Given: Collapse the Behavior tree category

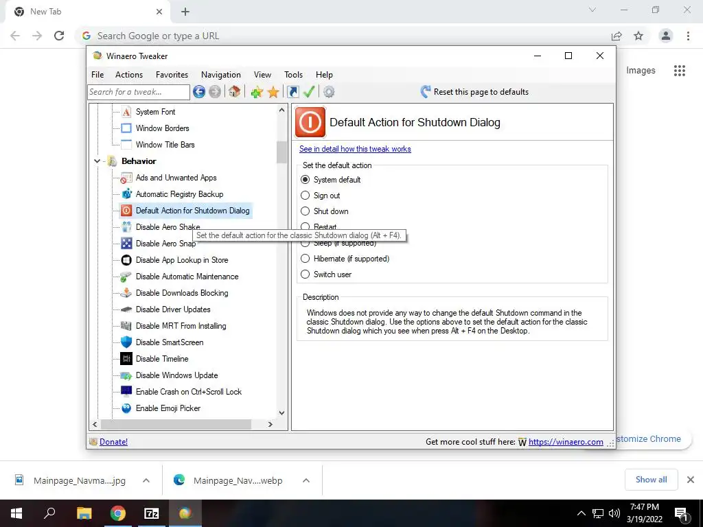Looking at the screenshot, I should 97,161.
